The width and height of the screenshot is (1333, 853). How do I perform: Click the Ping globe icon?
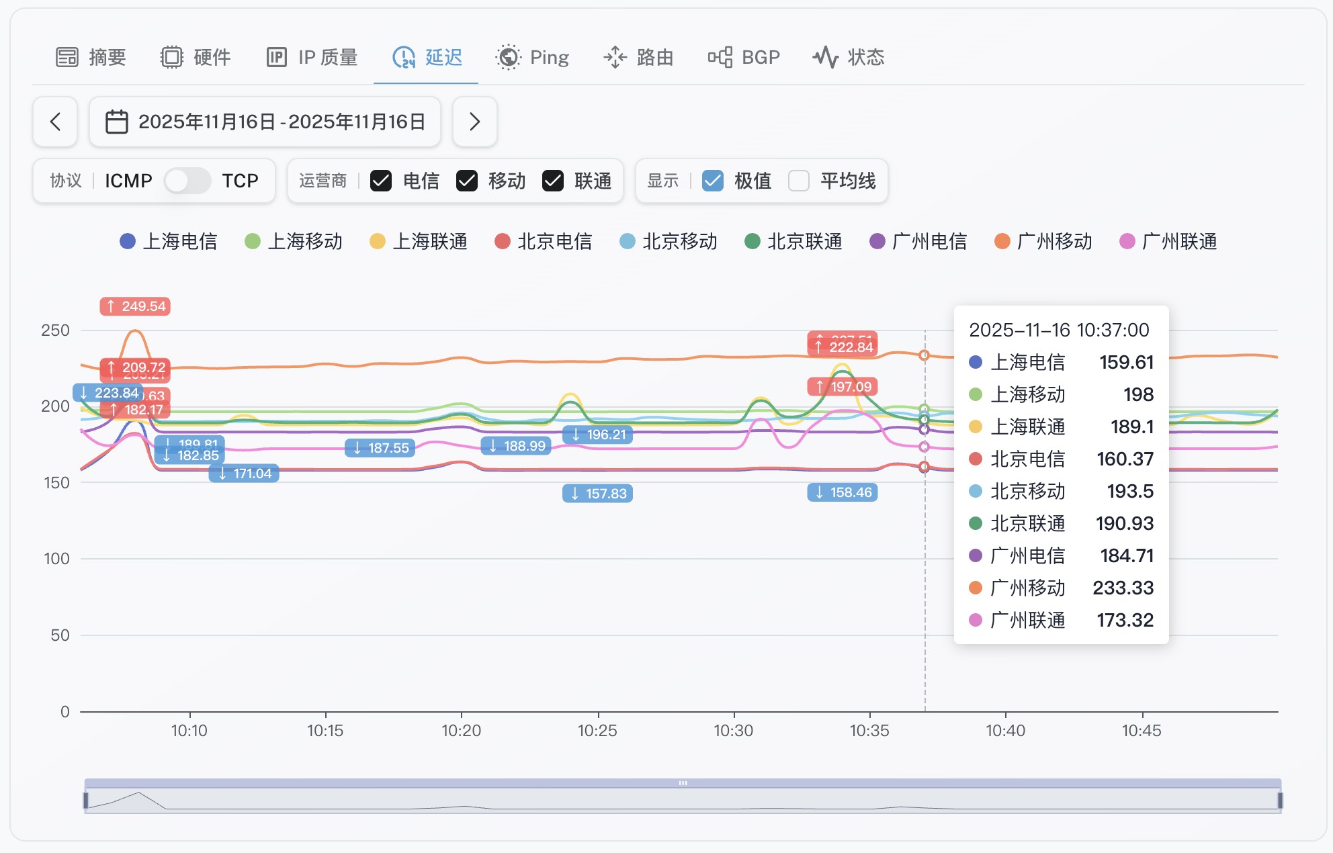(509, 58)
